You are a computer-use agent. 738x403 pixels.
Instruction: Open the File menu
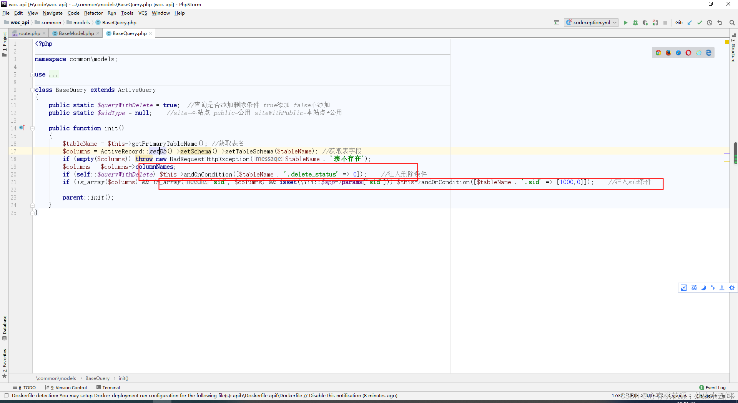(x=6, y=13)
